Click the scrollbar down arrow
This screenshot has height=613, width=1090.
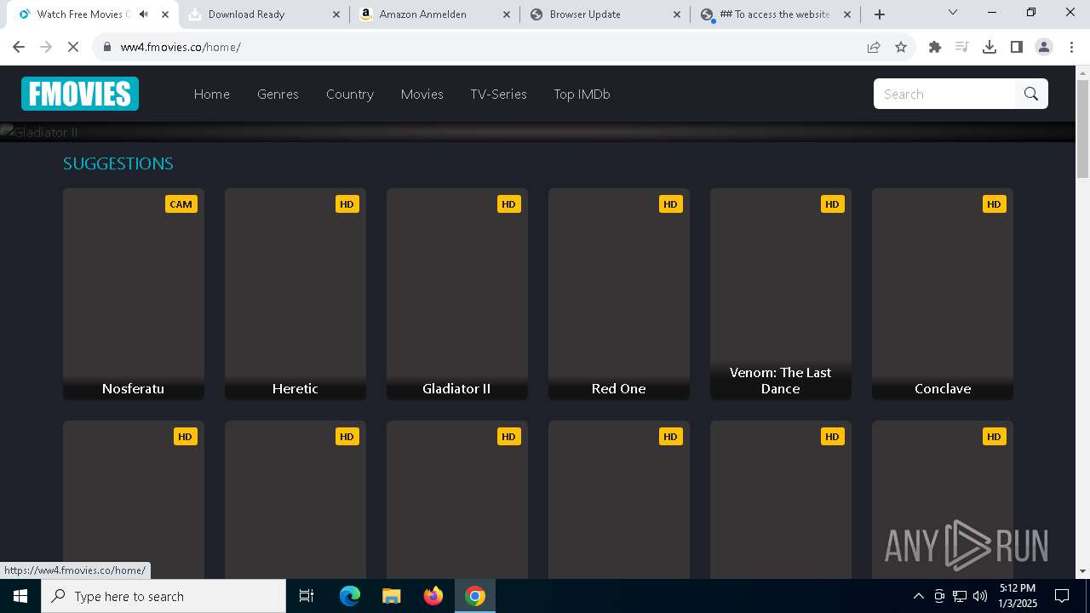(x=1082, y=571)
